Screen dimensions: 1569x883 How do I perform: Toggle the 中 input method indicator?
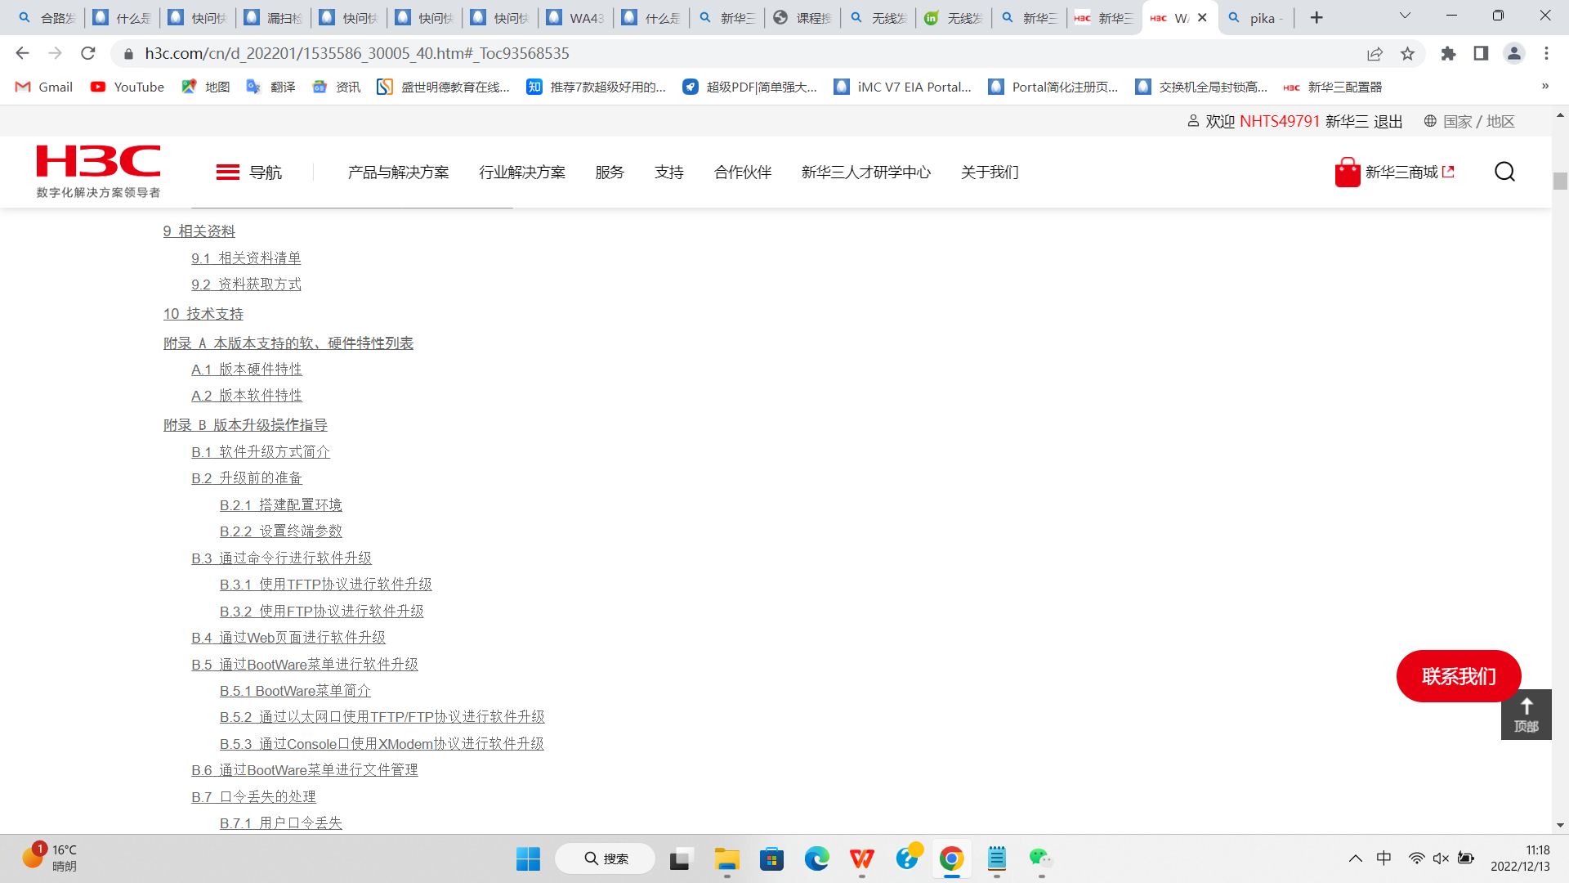point(1383,858)
